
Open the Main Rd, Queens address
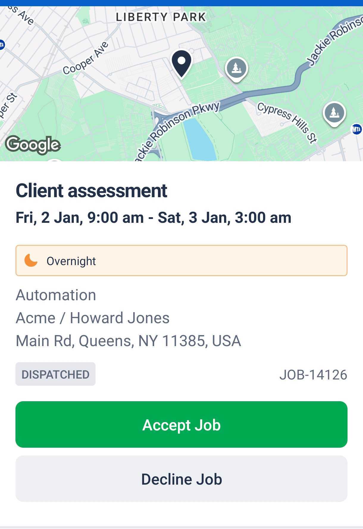pyautogui.click(x=128, y=341)
